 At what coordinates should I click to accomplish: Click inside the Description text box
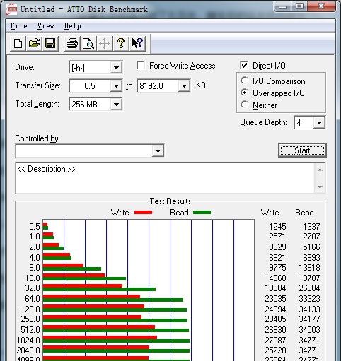coord(165,178)
